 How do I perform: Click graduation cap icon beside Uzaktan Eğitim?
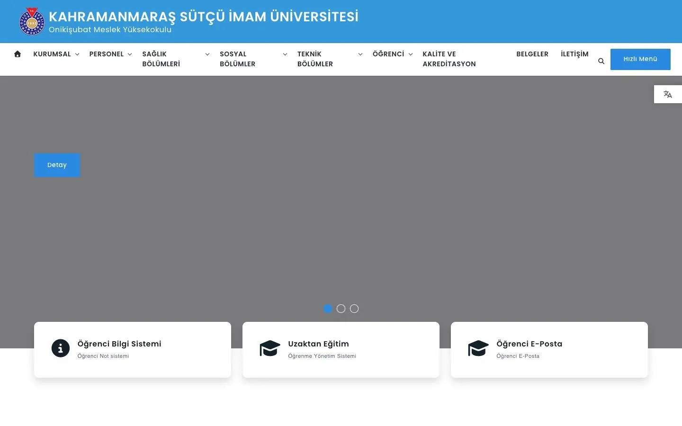click(270, 348)
